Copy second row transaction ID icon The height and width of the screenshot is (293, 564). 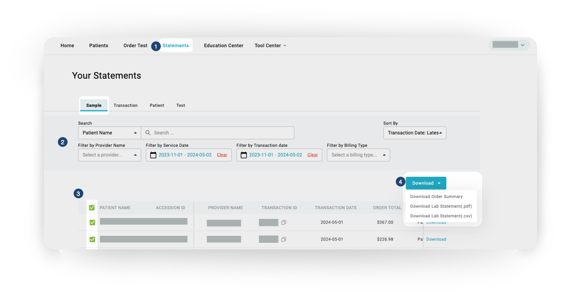click(x=284, y=239)
